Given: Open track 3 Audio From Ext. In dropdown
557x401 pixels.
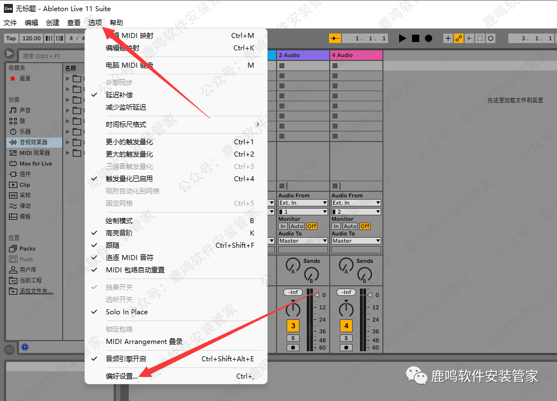Looking at the screenshot, I should 303,202.
